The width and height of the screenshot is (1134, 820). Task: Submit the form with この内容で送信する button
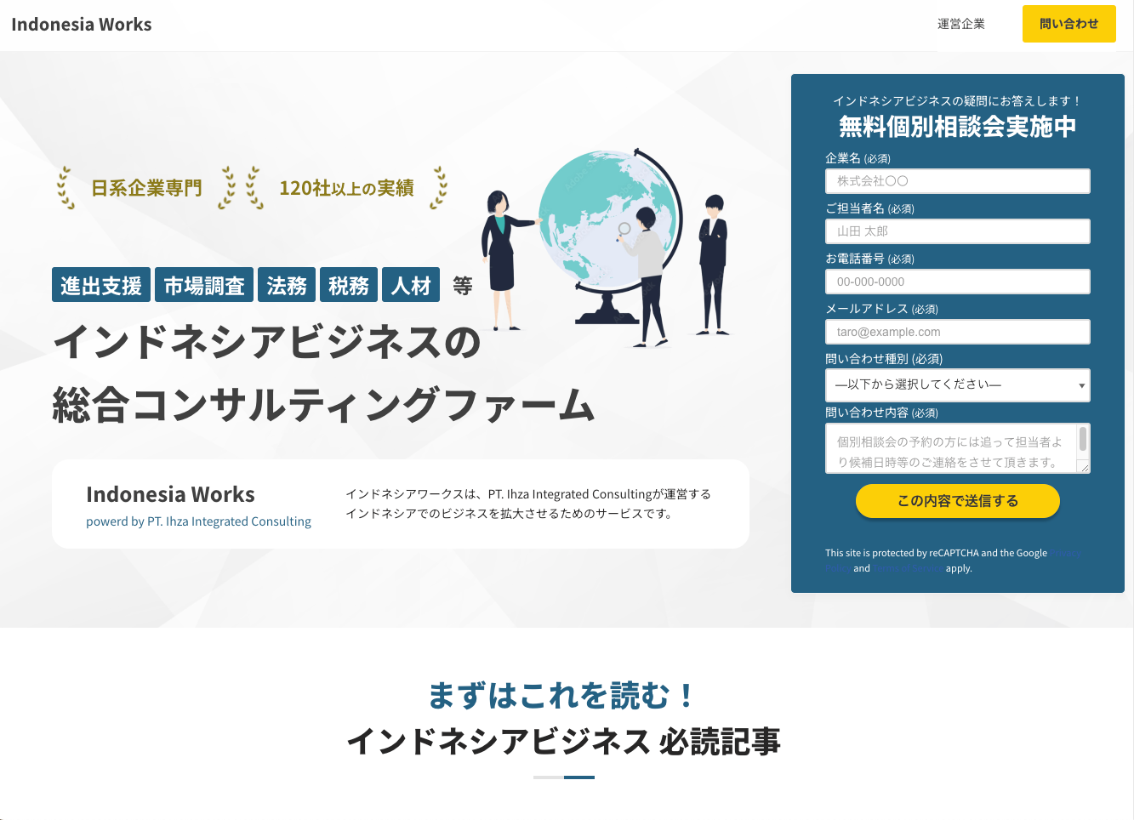pyautogui.click(x=957, y=501)
